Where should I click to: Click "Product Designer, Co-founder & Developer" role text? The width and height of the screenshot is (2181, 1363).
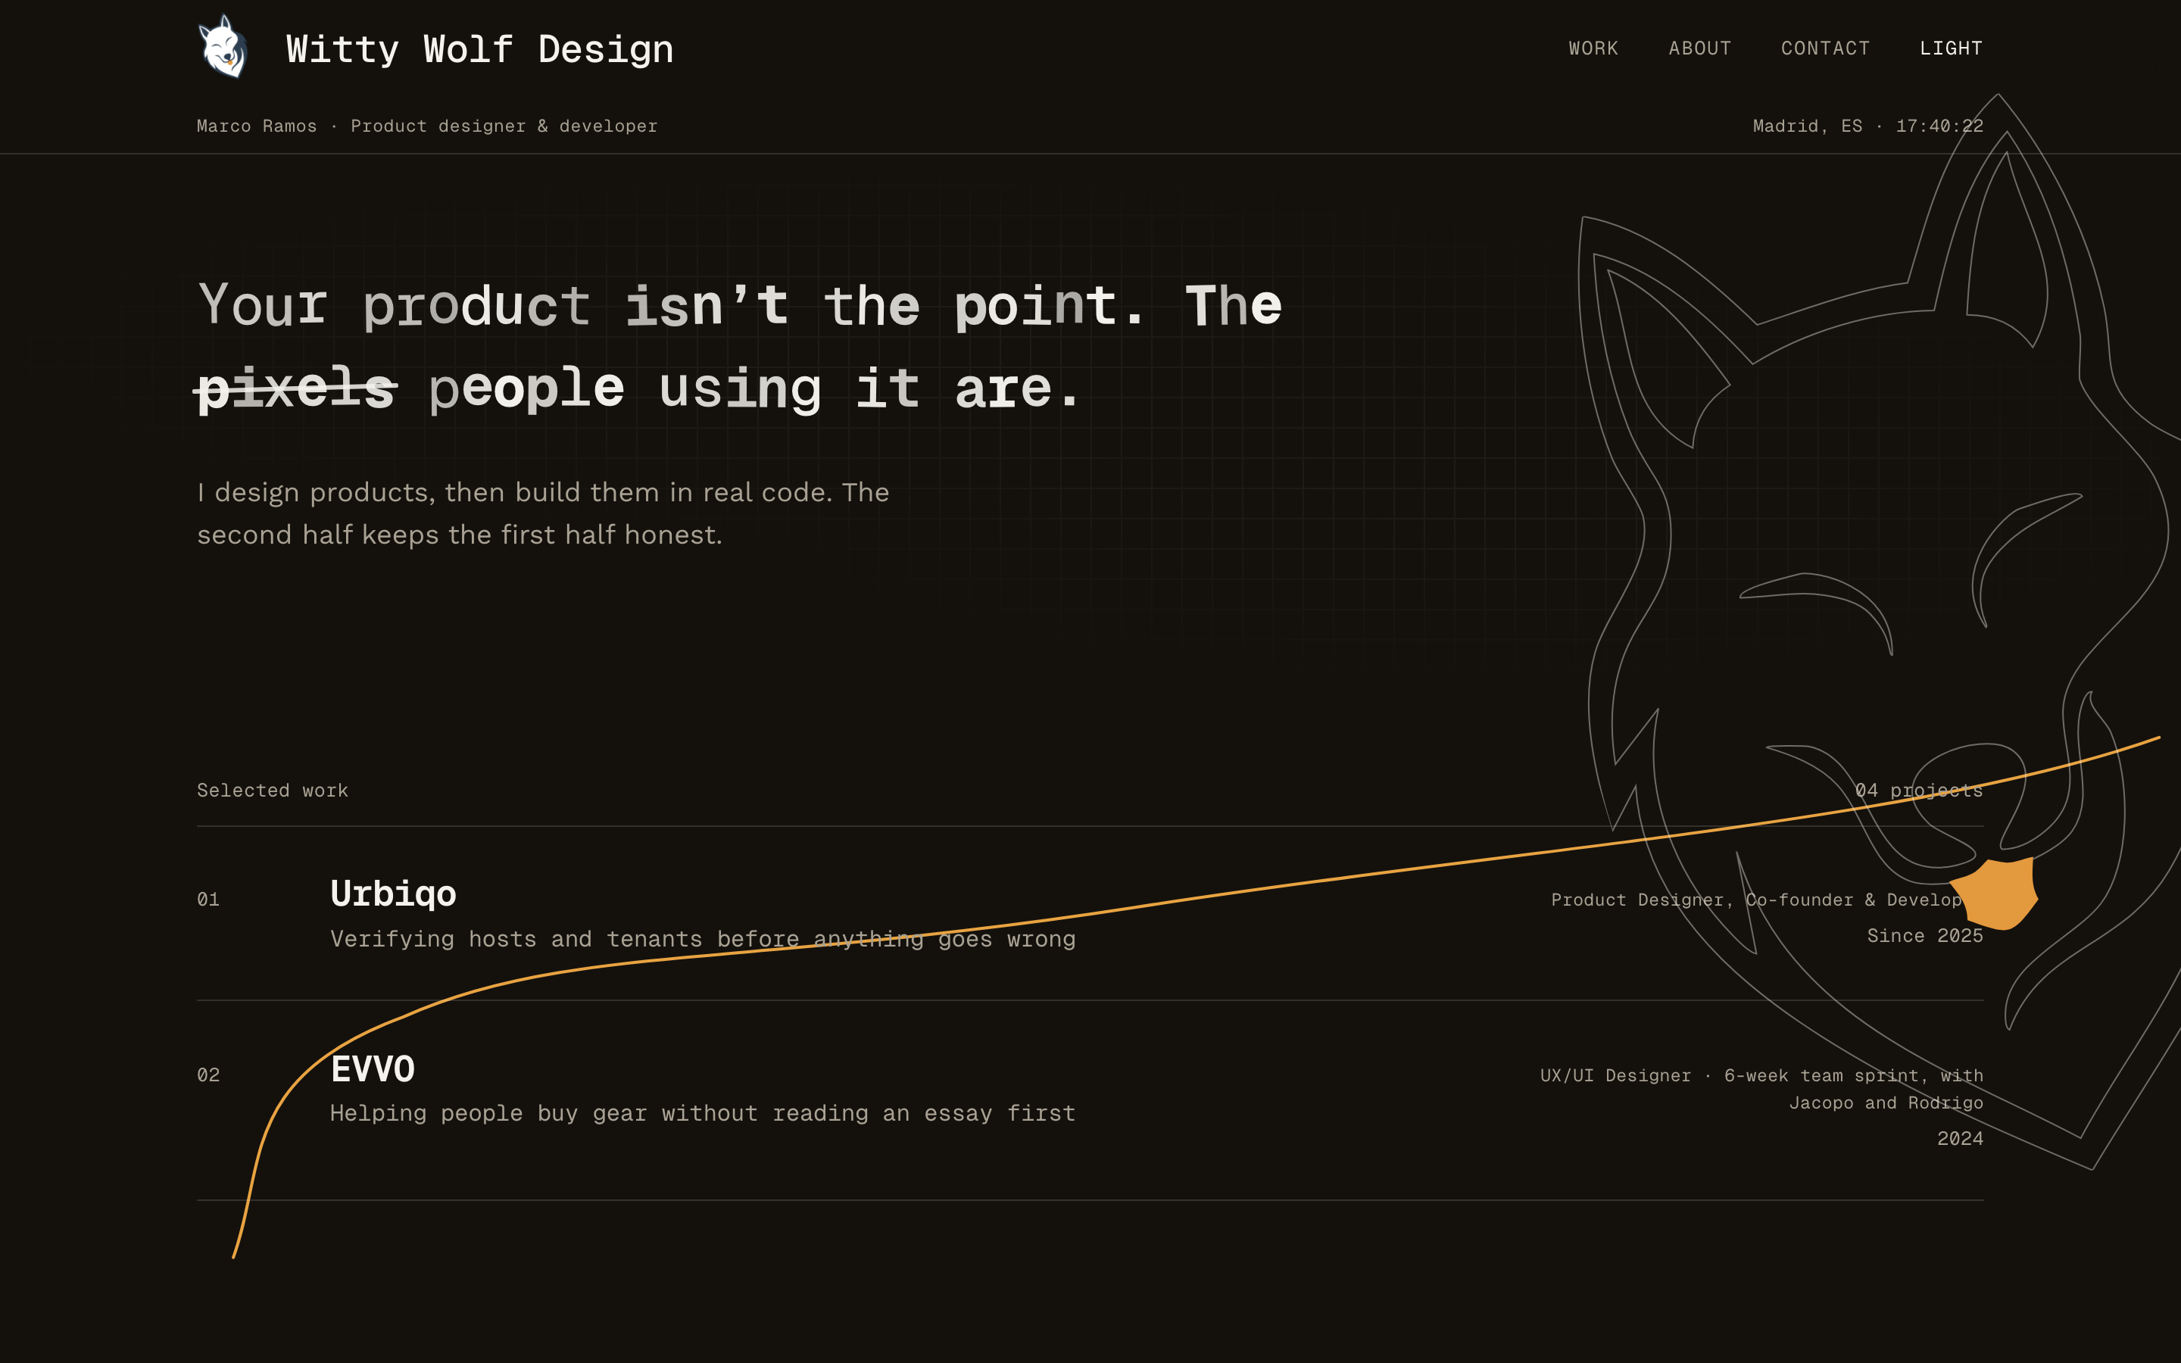click(1767, 900)
